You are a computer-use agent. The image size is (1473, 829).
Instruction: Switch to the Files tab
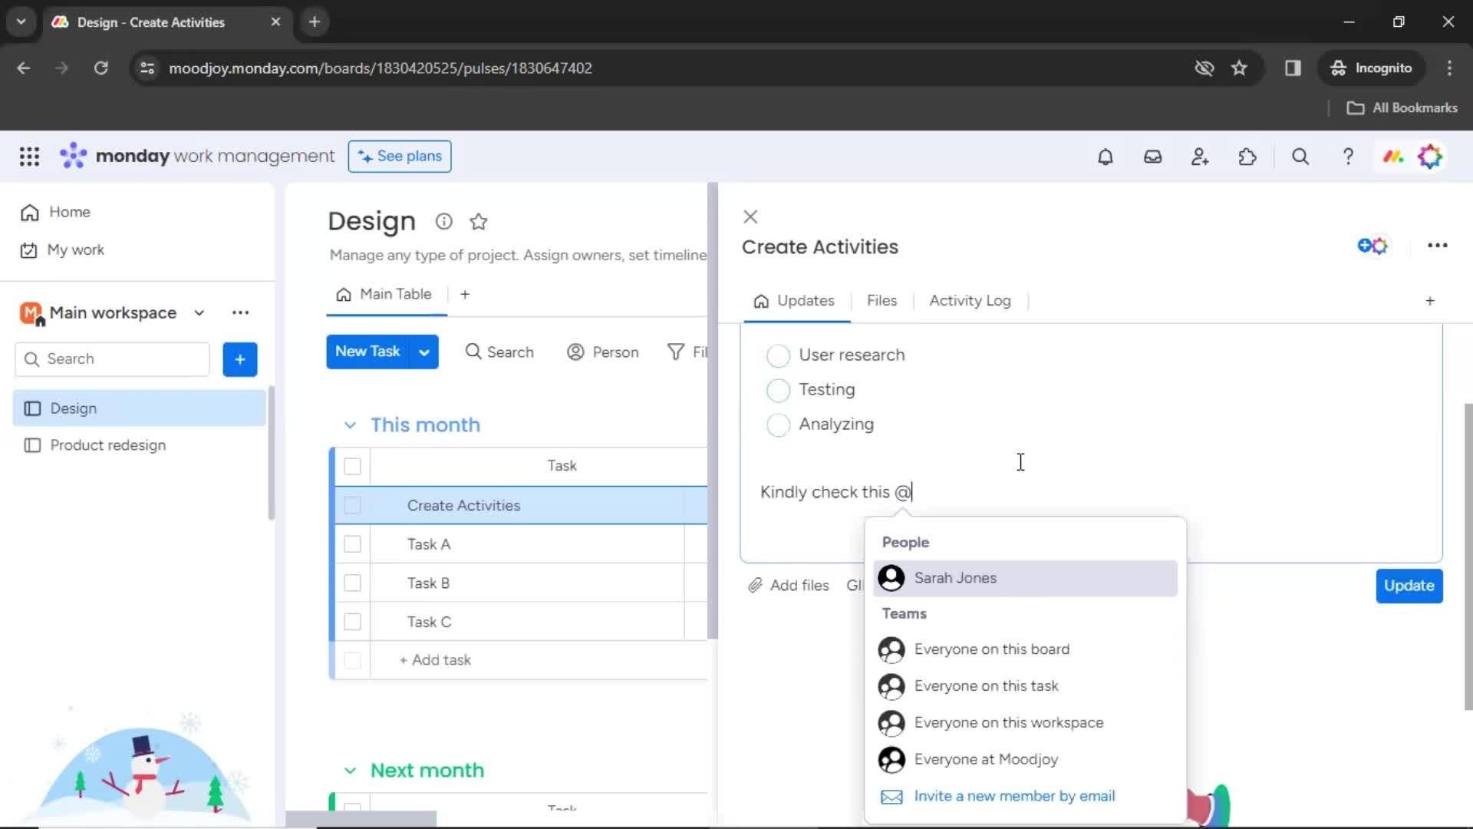881,301
